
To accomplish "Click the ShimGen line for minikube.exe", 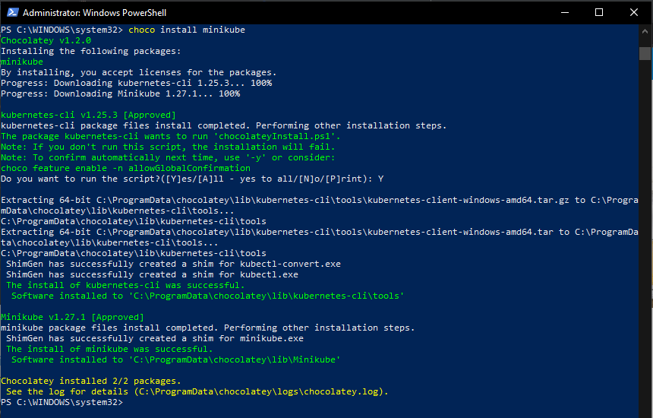I will pyautogui.click(x=154, y=338).
